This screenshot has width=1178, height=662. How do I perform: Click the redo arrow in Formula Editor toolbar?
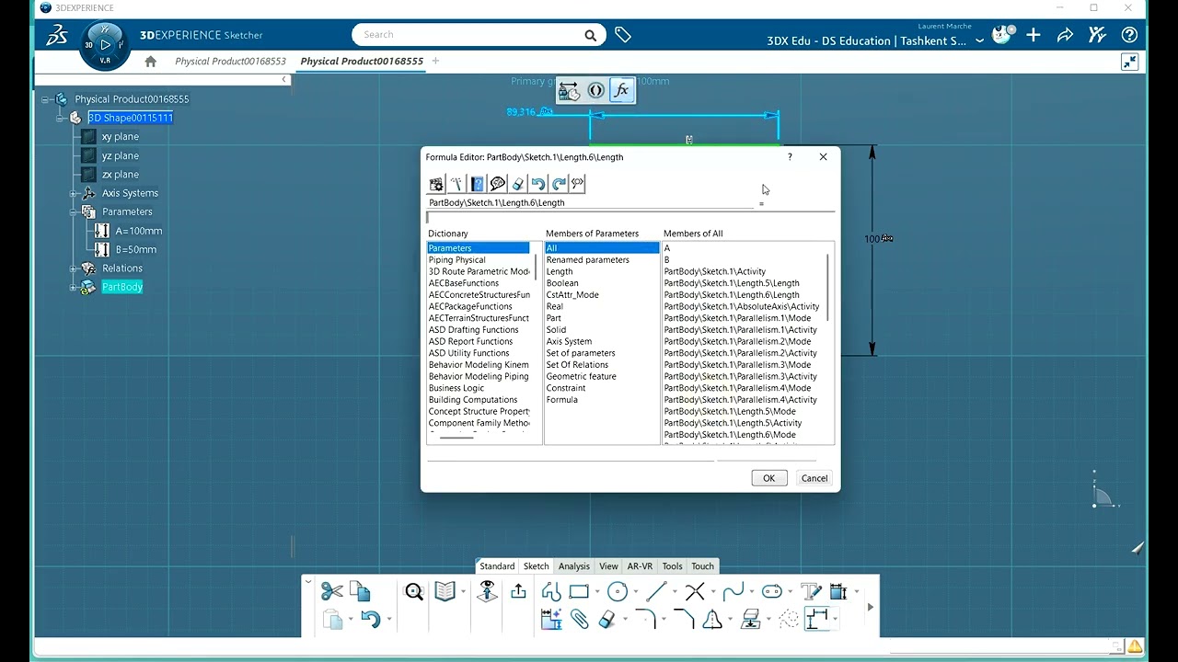point(558,184)
